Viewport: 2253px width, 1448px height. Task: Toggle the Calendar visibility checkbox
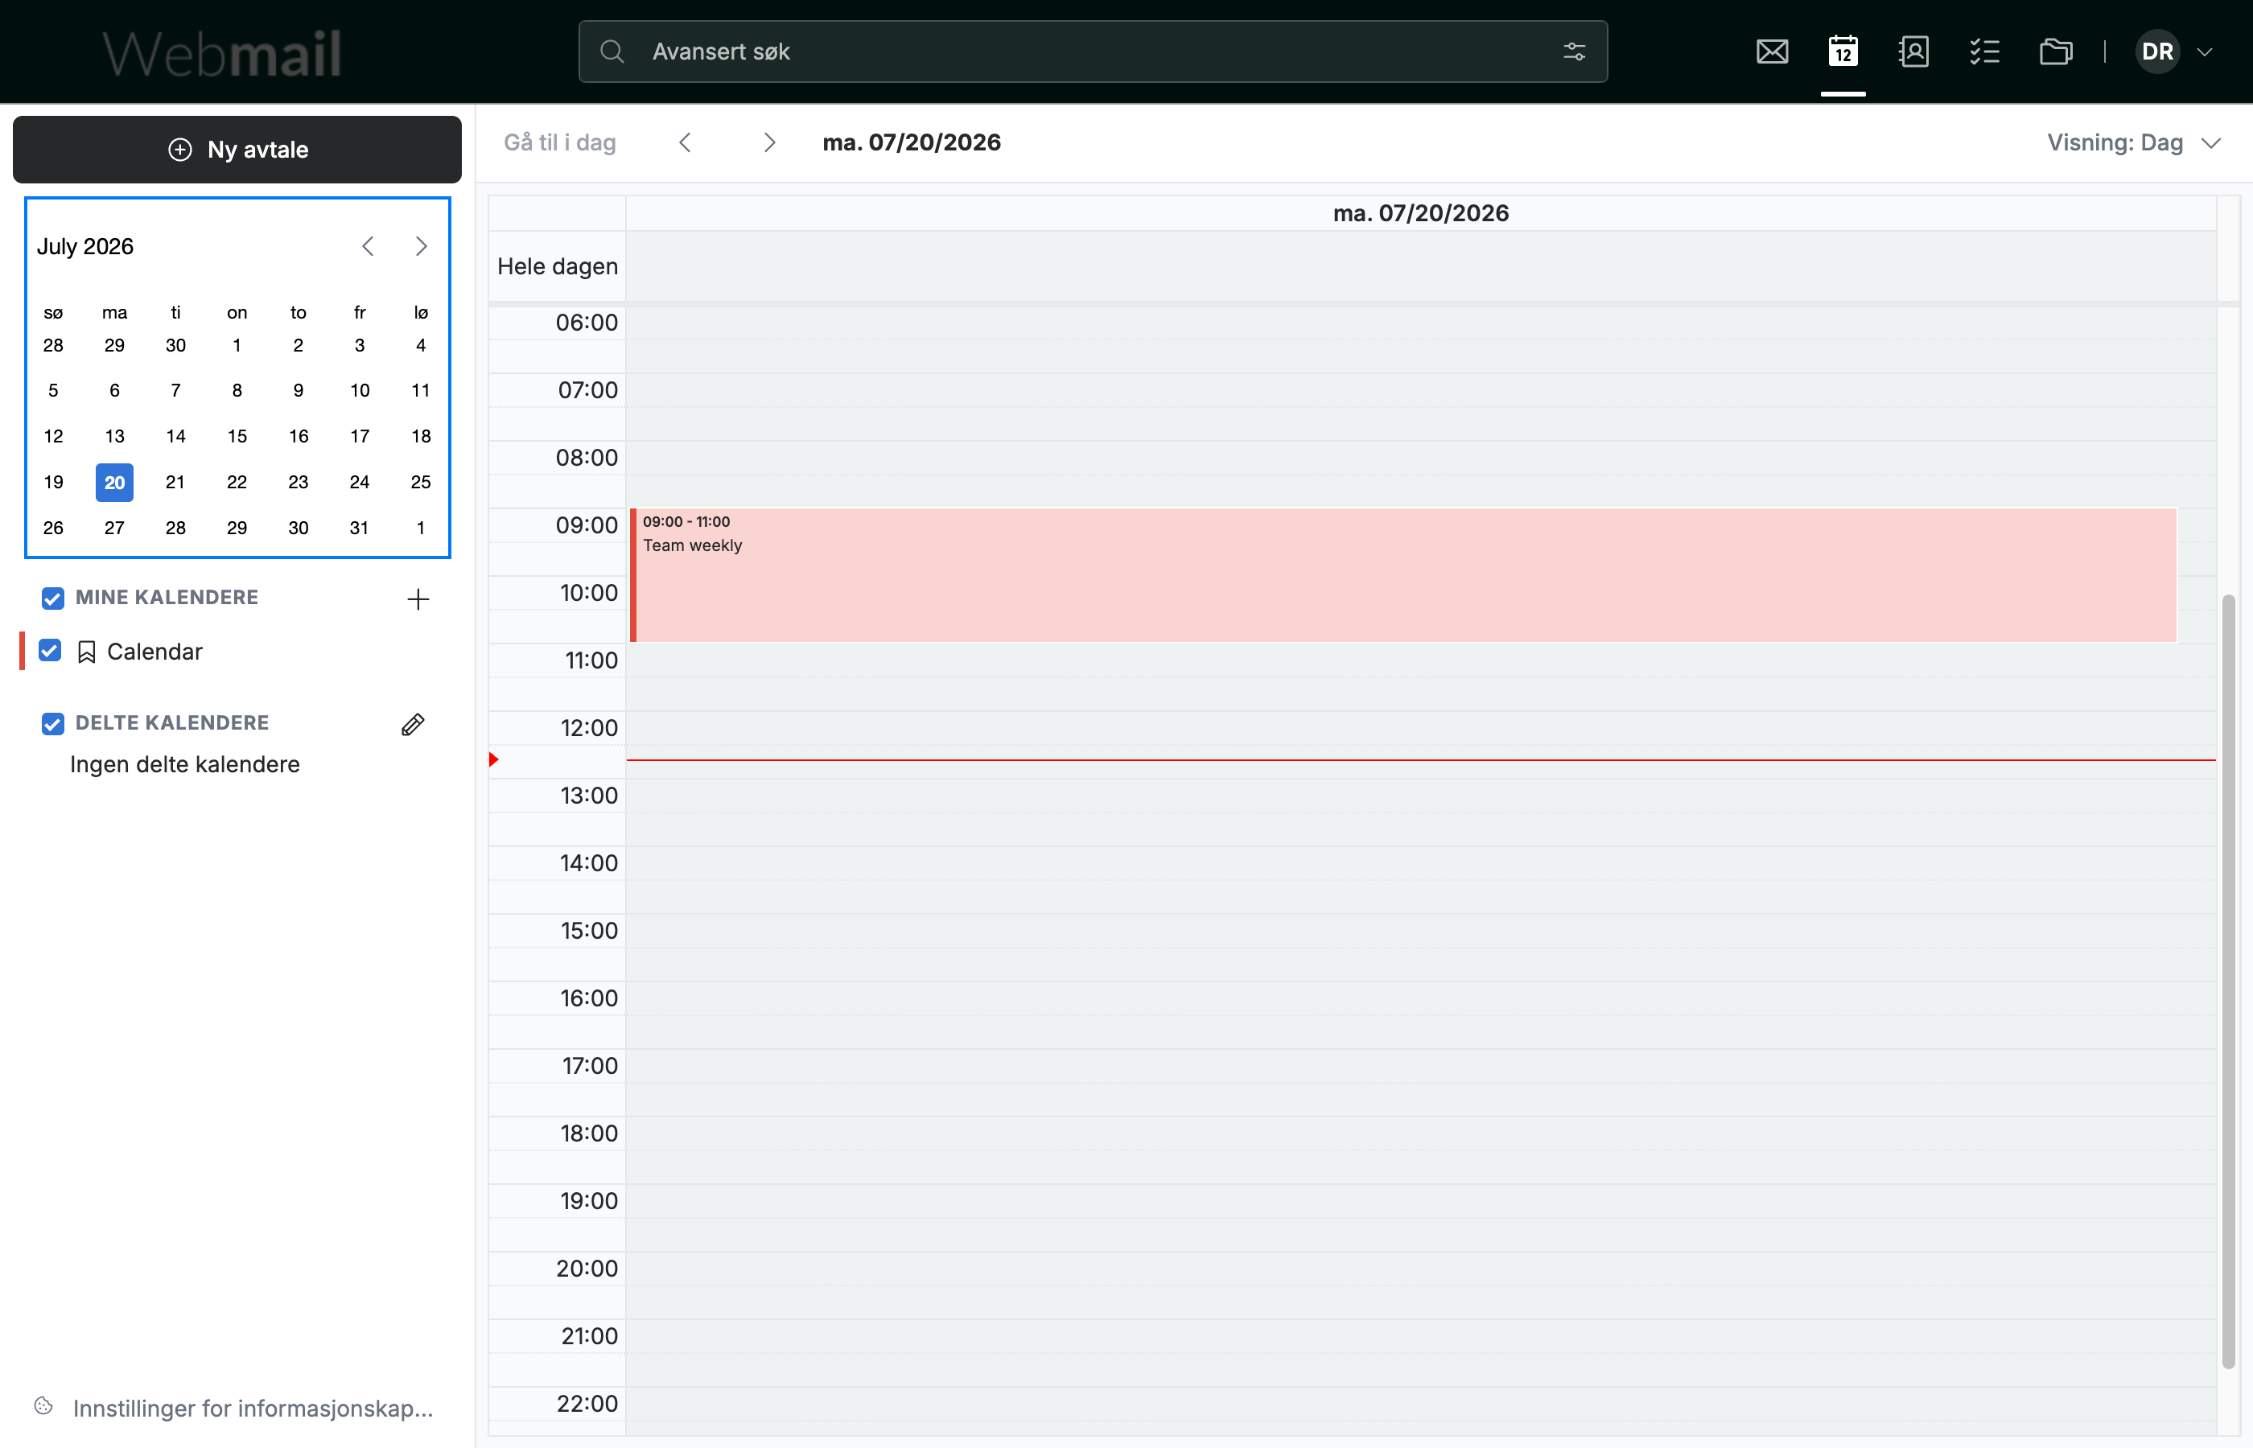pos(50,651)
